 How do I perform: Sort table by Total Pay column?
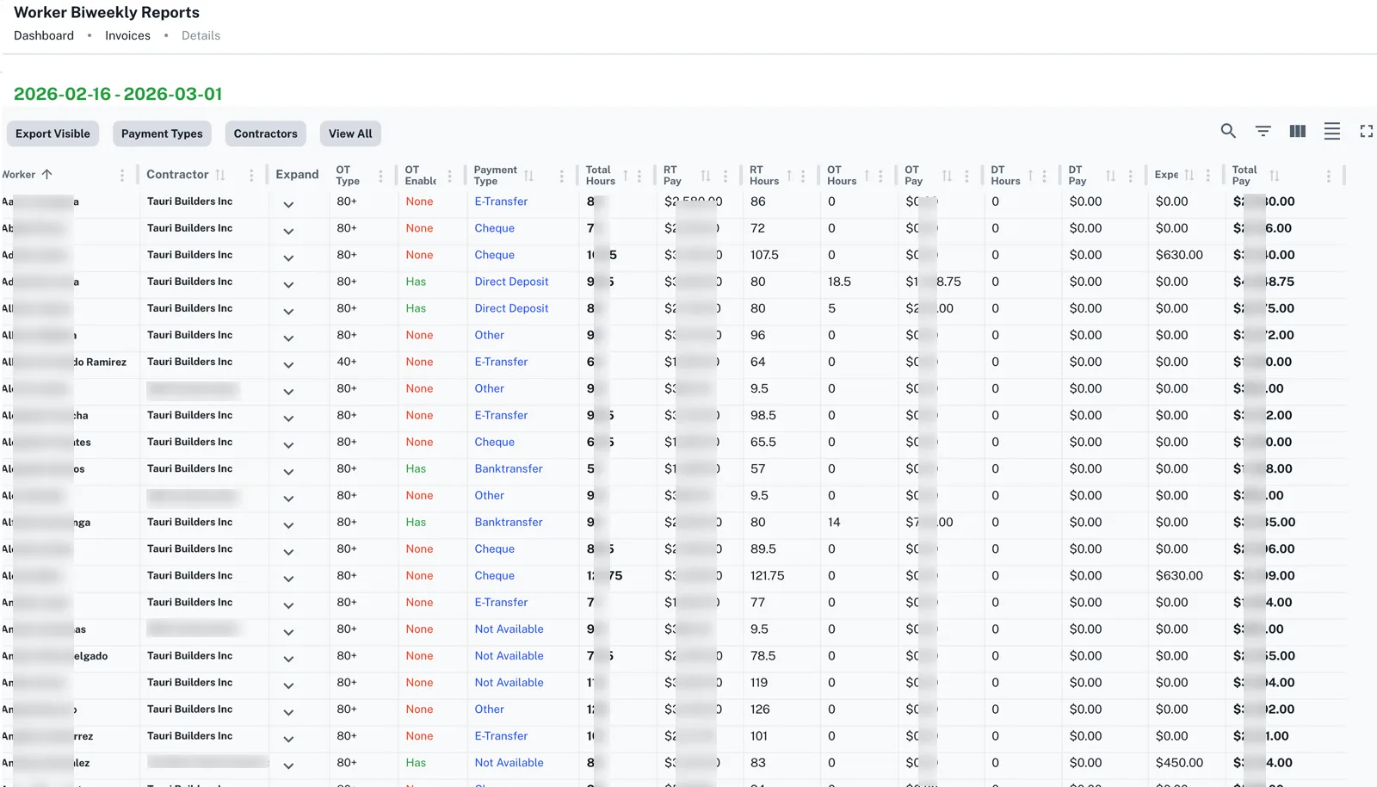pyautogui.click(x=1275, y=176)
